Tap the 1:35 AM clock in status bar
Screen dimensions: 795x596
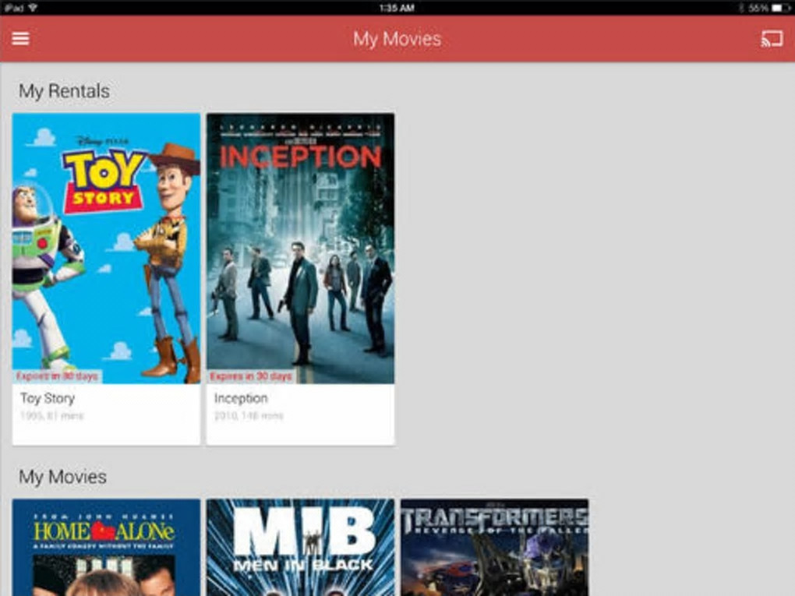pyautogui.click(x=397, y=8)
